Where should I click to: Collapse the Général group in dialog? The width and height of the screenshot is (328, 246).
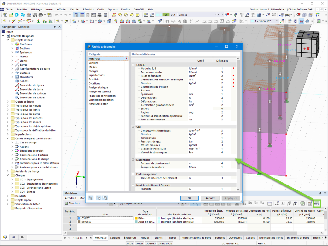tap(133, 65)
